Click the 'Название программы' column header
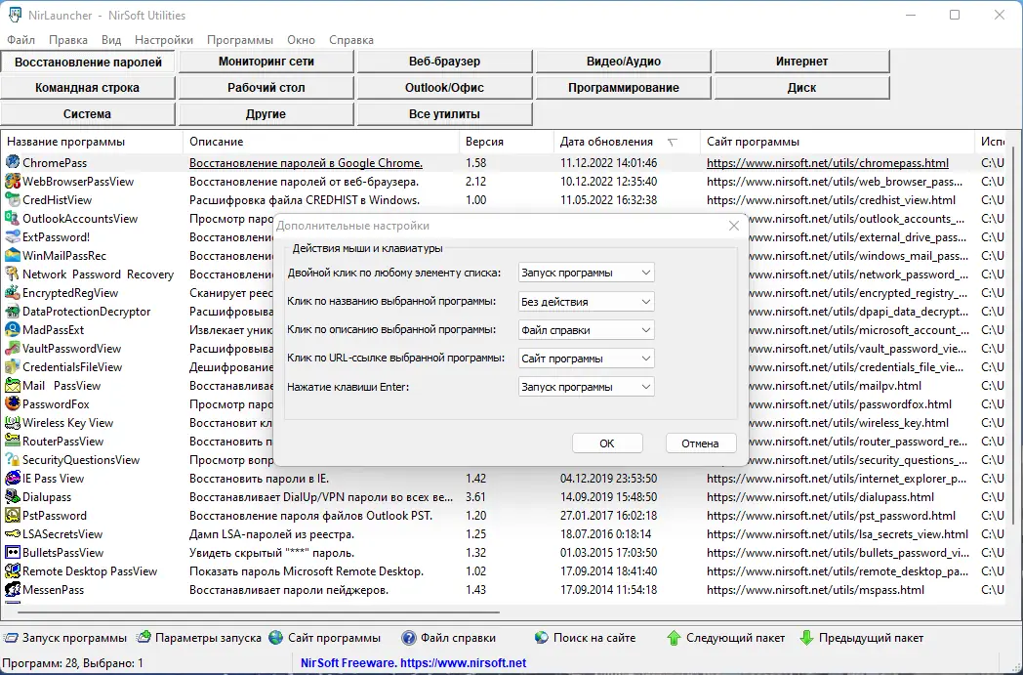 coord(92,142)
